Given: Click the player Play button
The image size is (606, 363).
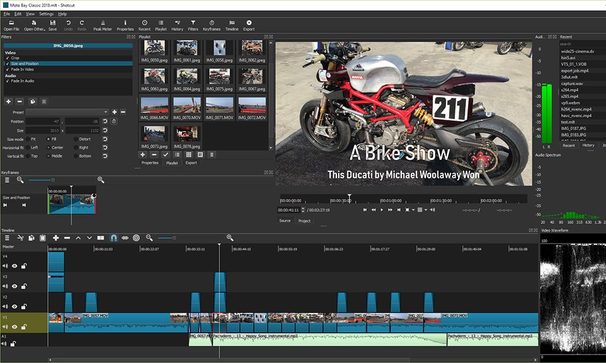Looking at the screenshot, I should 382,210.
